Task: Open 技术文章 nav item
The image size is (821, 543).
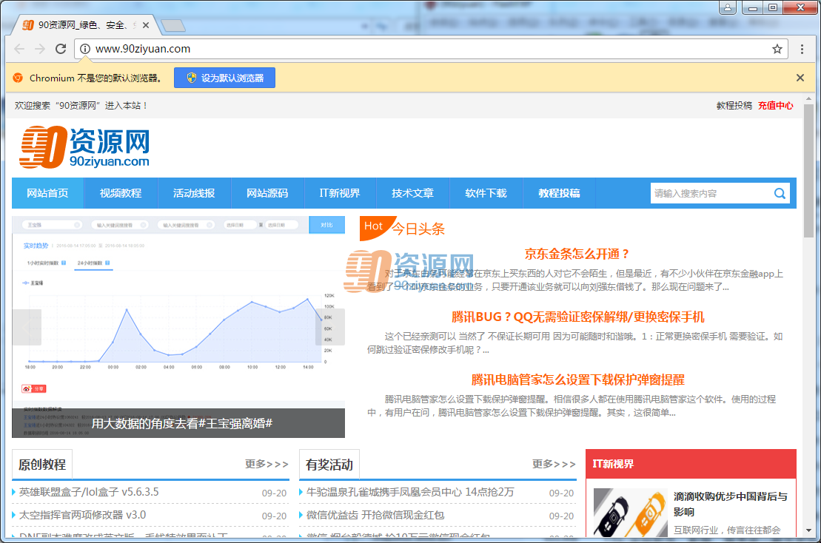Action: coord(412,193)
